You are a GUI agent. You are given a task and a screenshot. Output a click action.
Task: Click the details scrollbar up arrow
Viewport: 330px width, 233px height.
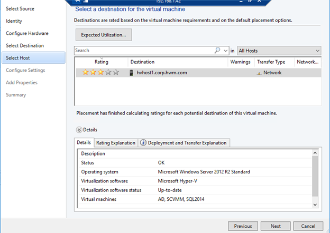(x=315, y=153)
